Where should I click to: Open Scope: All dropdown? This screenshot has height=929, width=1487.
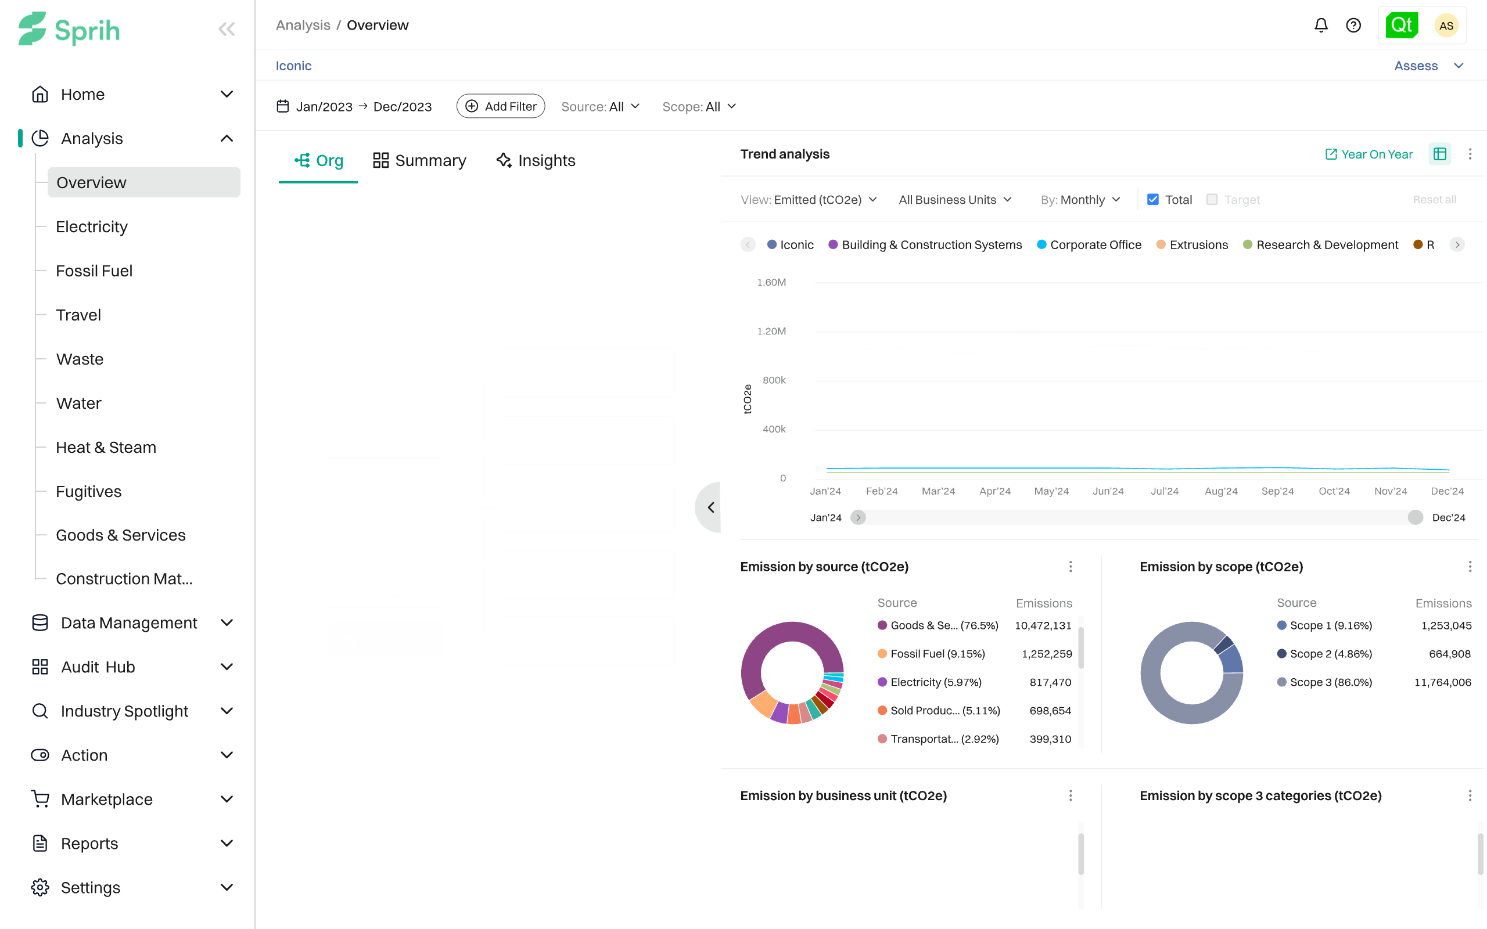(699, 106)
